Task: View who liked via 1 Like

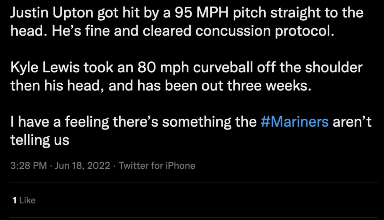Action: (x=24, y=200)
